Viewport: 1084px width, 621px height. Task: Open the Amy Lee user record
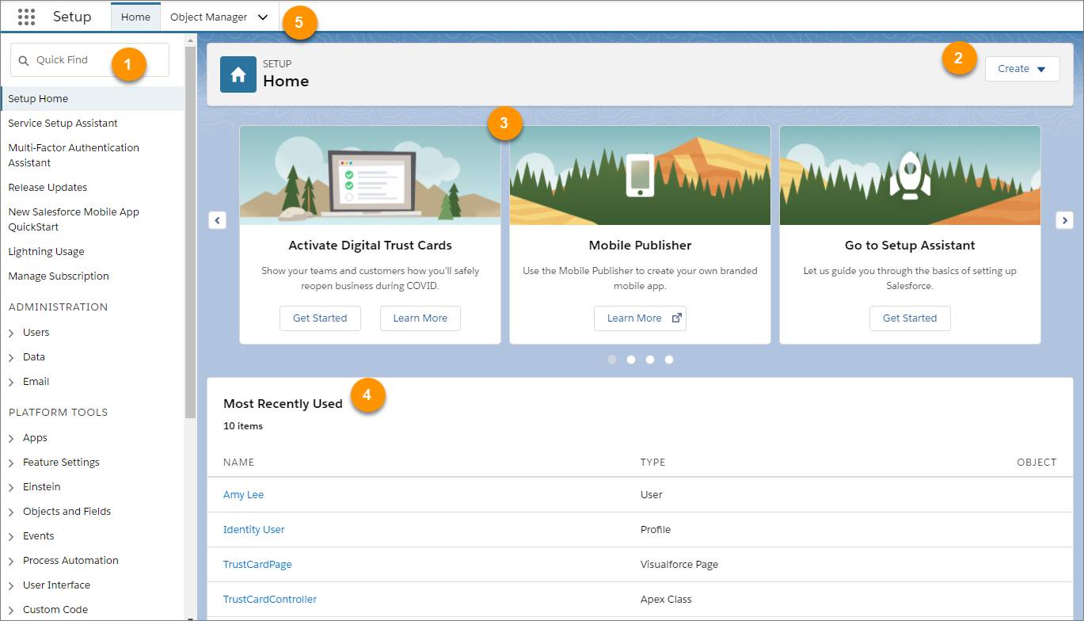243,494
